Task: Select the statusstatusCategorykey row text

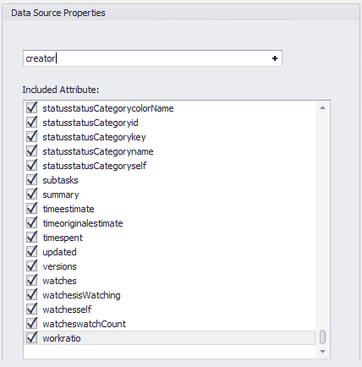Action: 94,137
